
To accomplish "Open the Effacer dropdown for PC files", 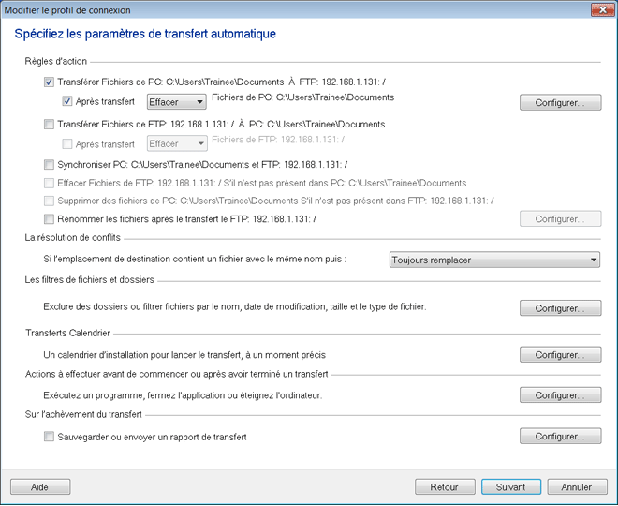I will [x=177, y=102].
